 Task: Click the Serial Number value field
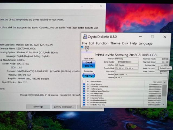click(x=127, y=62)
